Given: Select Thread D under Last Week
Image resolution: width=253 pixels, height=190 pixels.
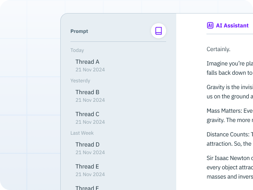Looking at the screenshot, I should coord(118,148).
